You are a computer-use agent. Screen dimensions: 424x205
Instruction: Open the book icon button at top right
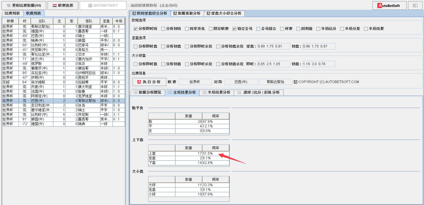tap(415, 6)
